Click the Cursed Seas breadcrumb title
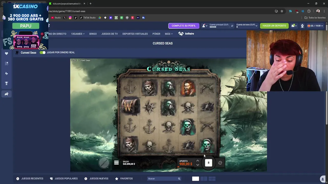This screenshot has height=184, width=328. point(28,52)
